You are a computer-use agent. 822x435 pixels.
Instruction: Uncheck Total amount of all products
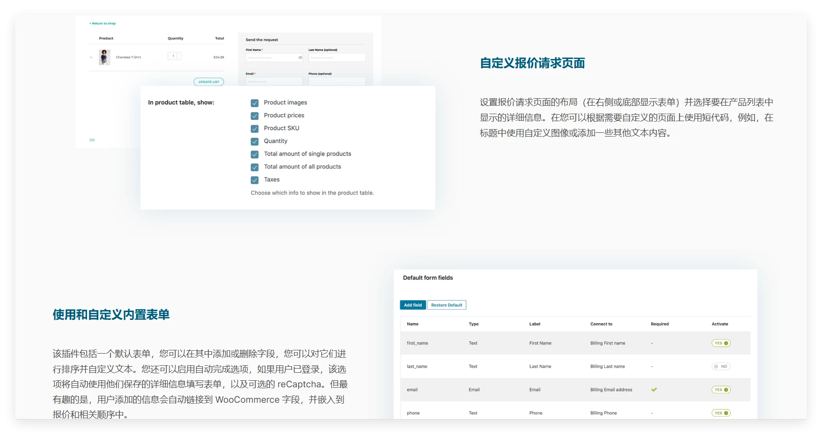click(255, 167)
